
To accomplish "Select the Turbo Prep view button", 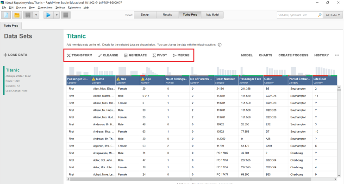I will point(190,15).
